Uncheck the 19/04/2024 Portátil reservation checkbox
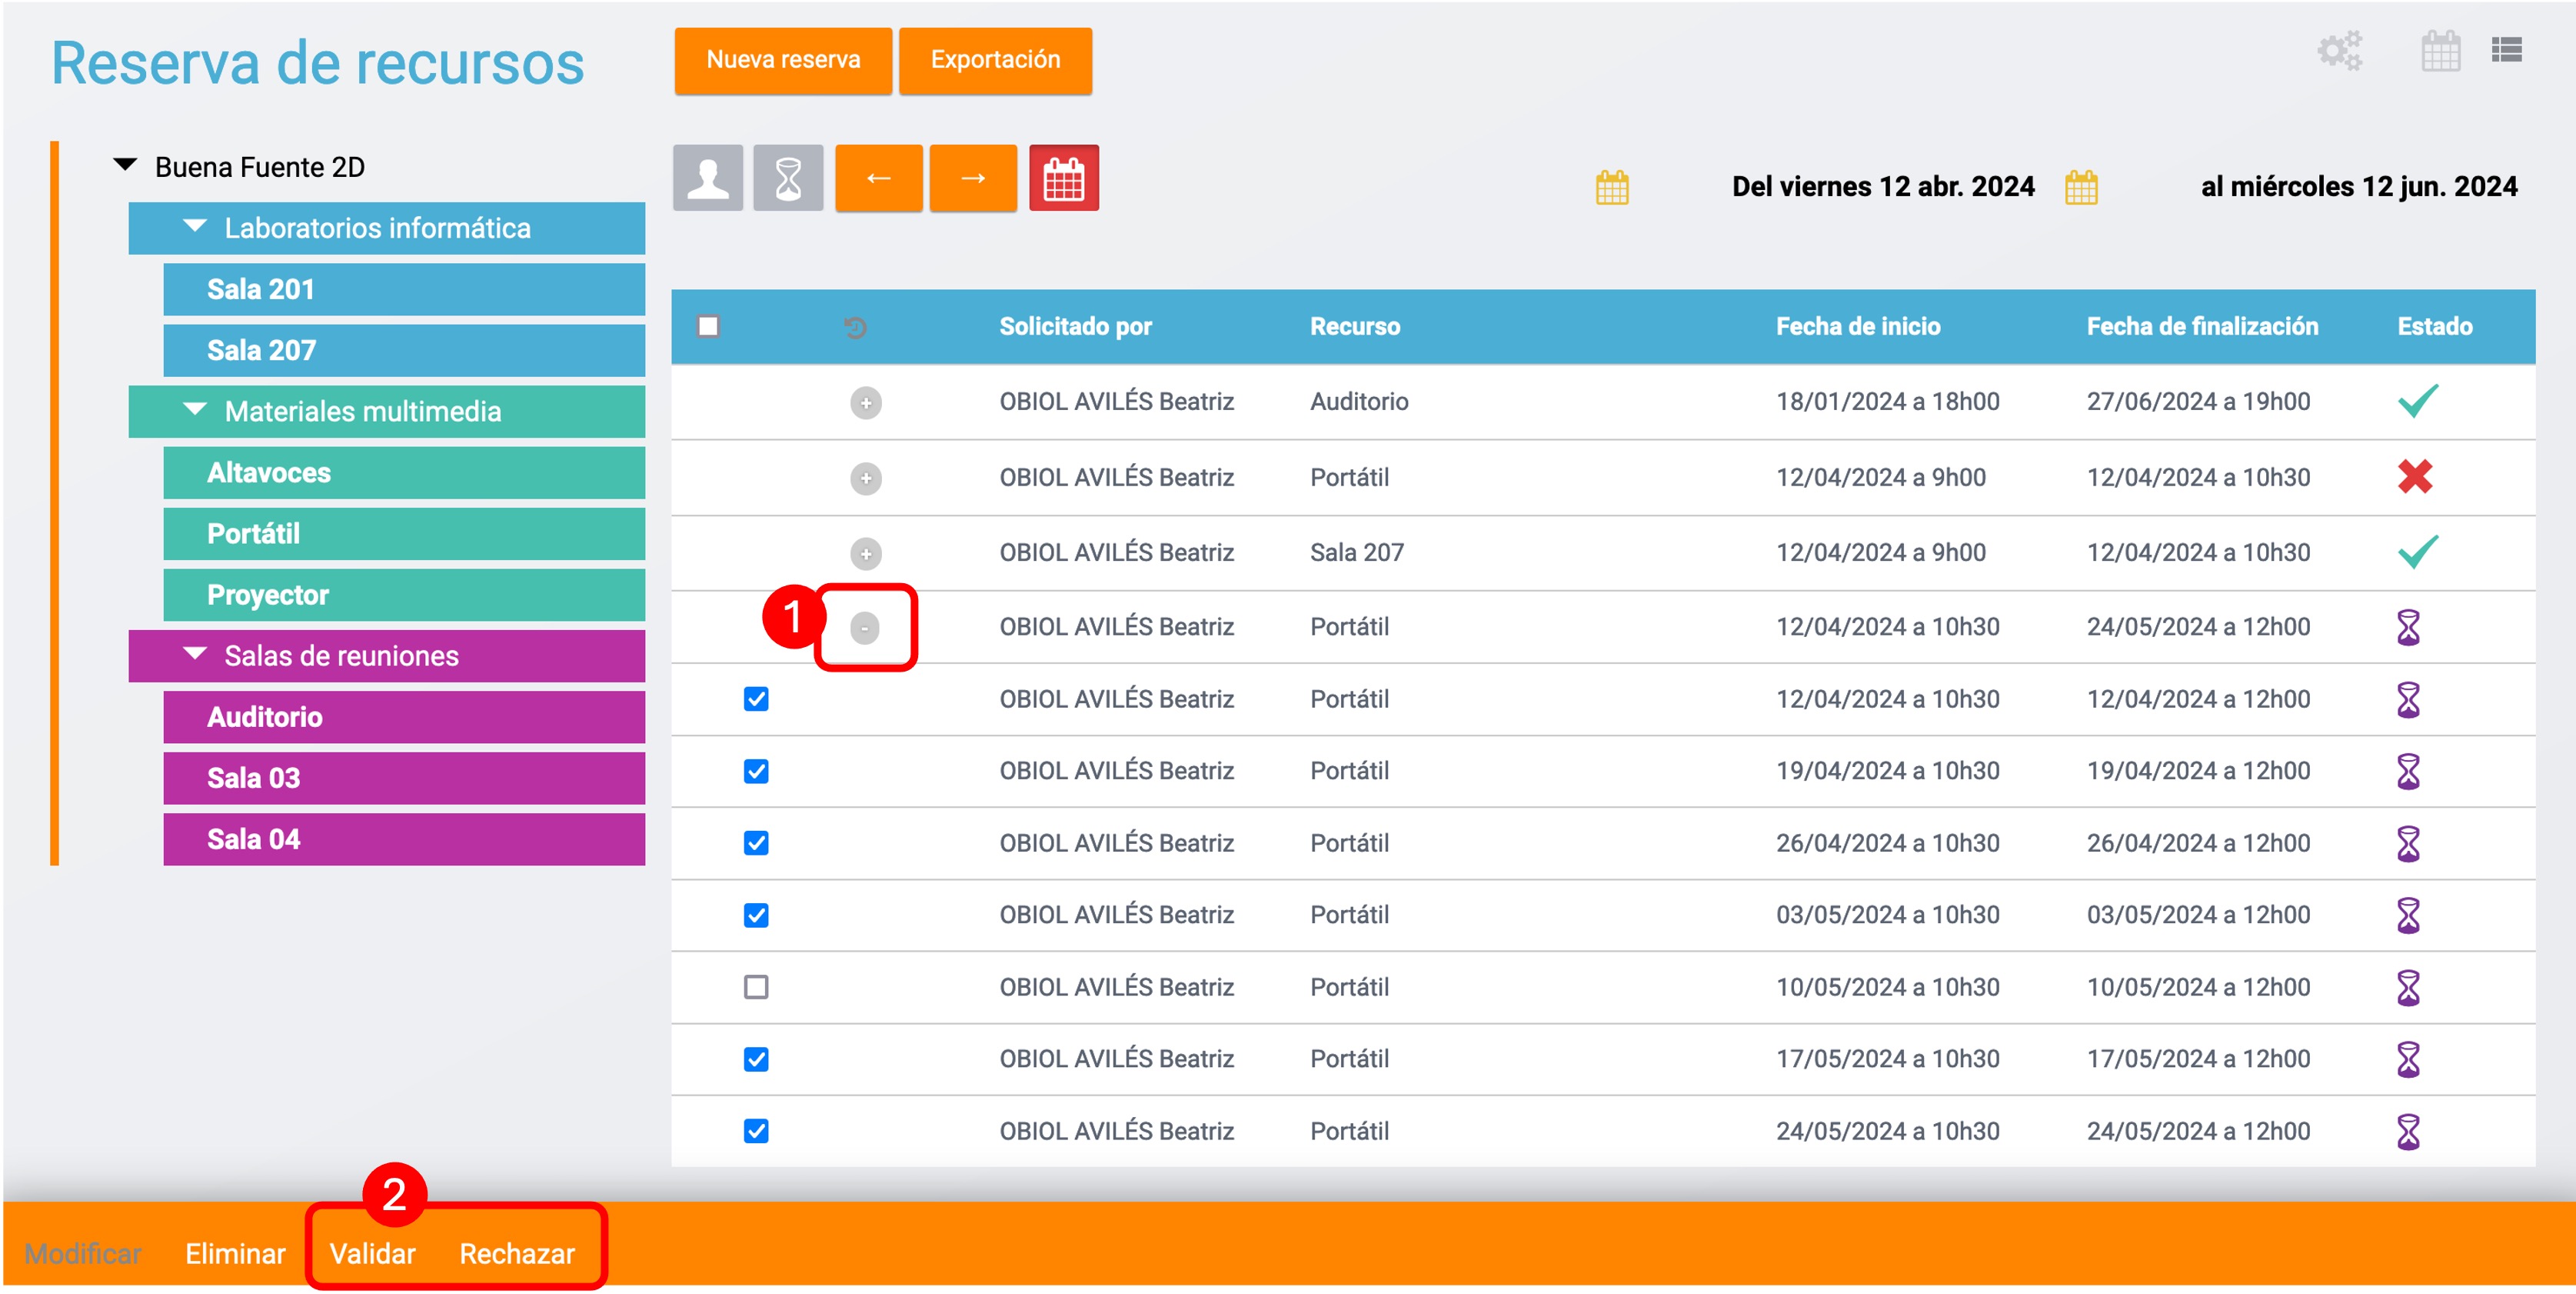The height and width of the screenshot is (1294, 2576). (756, 771)
